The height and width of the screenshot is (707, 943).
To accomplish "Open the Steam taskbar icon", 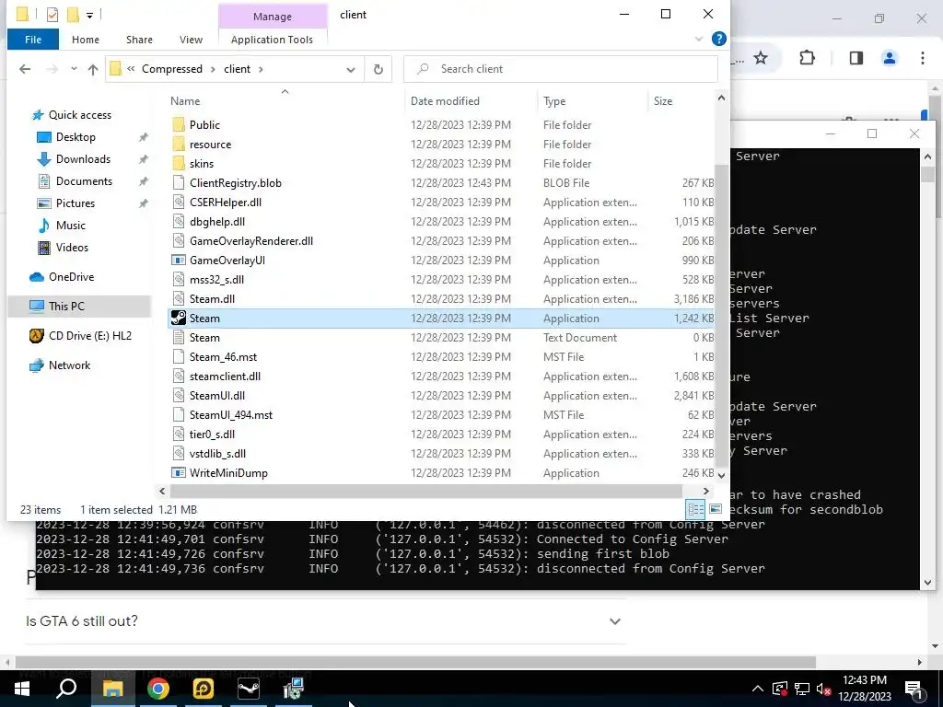I will tap(249, 689).
